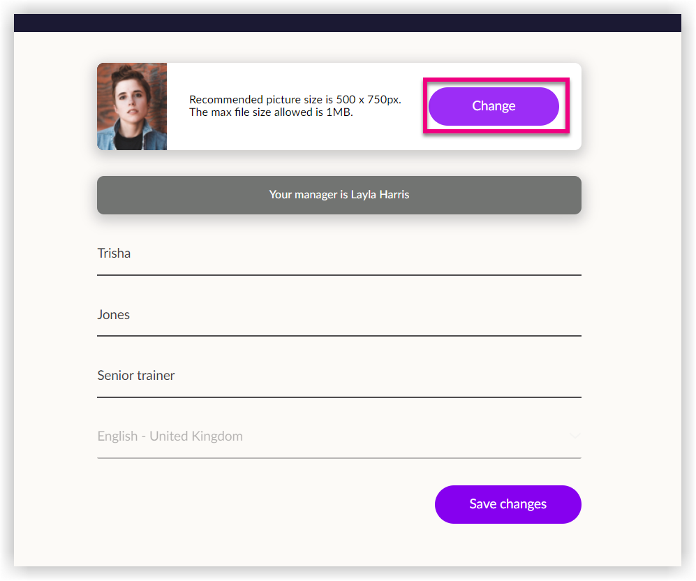The height and width of the screenshot is (581, 696).
Task: Click the Your manager is Layla Harris banner
Action: (x=339, y=195)
